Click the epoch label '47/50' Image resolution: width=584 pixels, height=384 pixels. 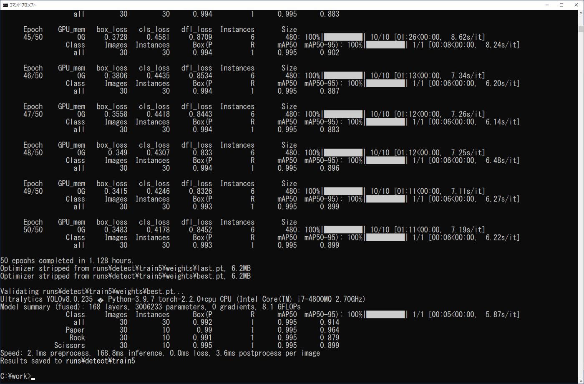pos(33,114)
